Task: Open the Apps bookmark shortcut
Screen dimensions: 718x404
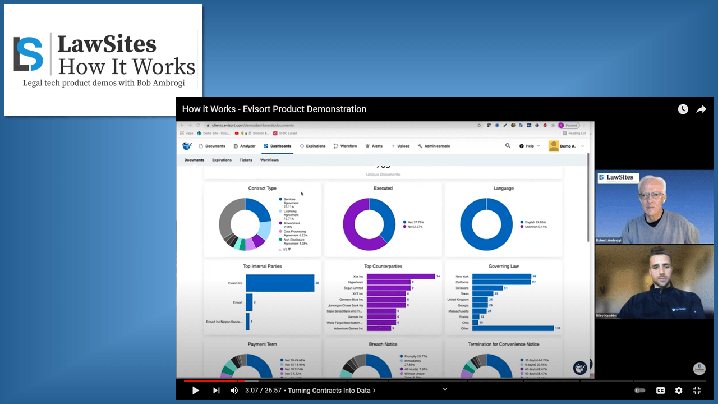Action: (187, 134)
